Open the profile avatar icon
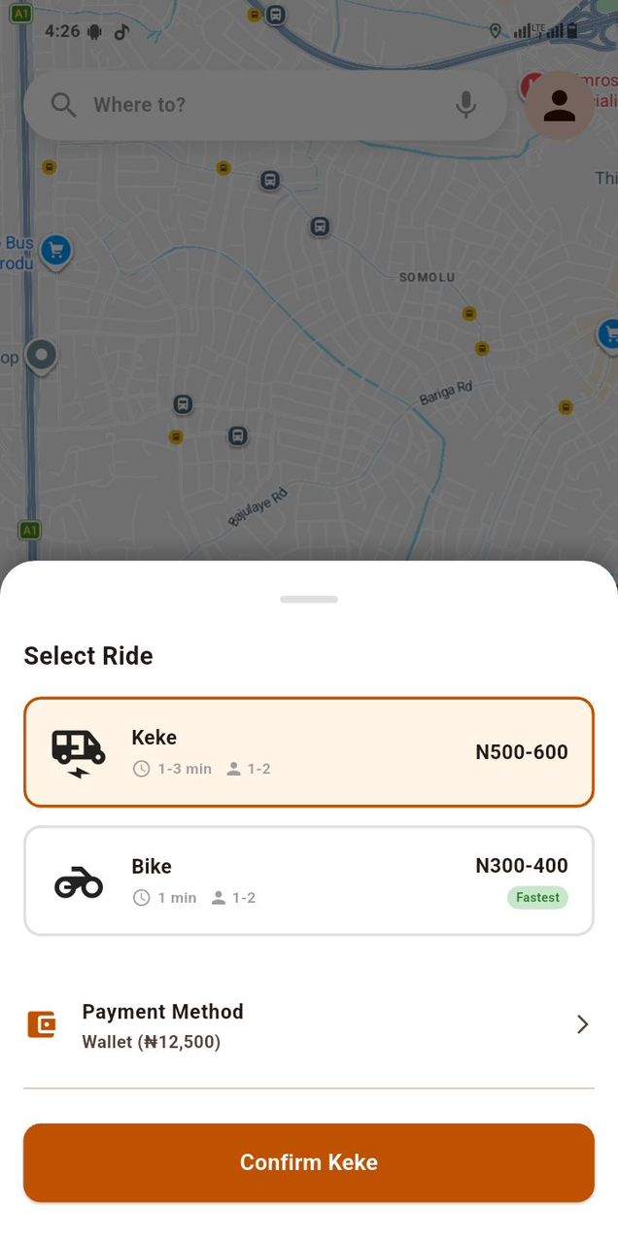Viewport: 618px width, 1244px height. click(559, 105)
